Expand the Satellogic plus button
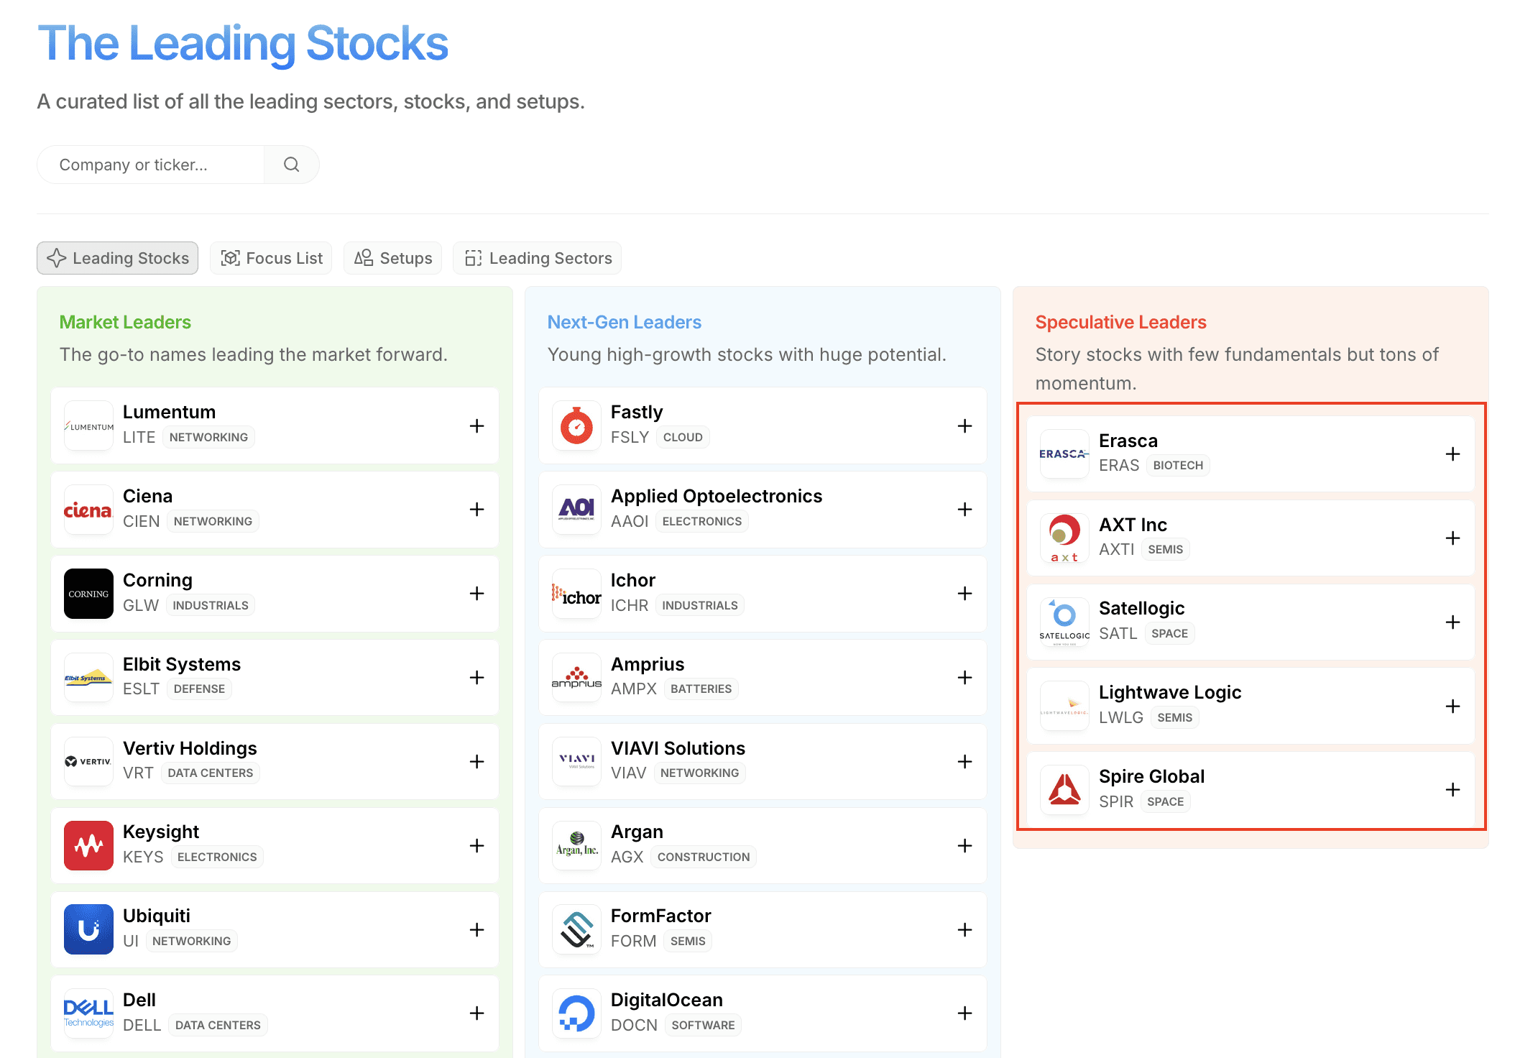Screen dimensions: 1515x1058 (x=1452, y=622)
